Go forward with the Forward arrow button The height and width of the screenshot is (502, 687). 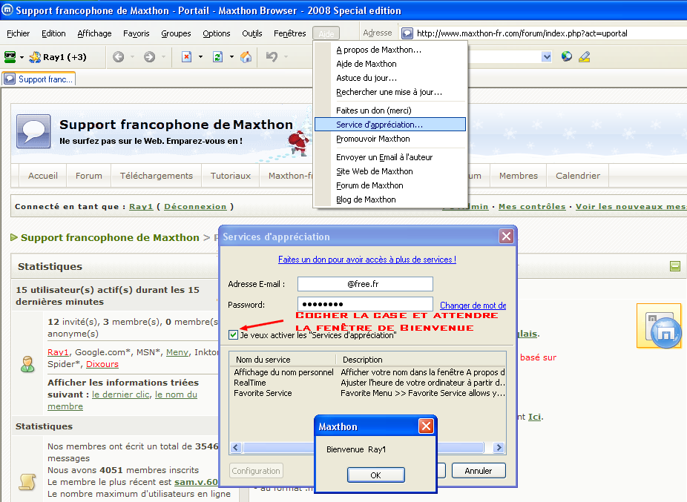pos(149,56)
